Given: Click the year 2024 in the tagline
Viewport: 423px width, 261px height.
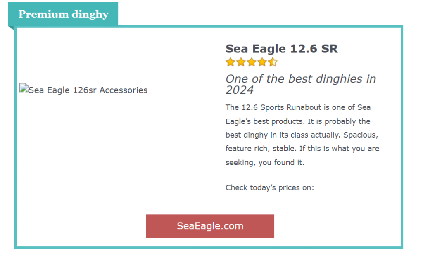Looking at the screenshot, I should 239,90.
